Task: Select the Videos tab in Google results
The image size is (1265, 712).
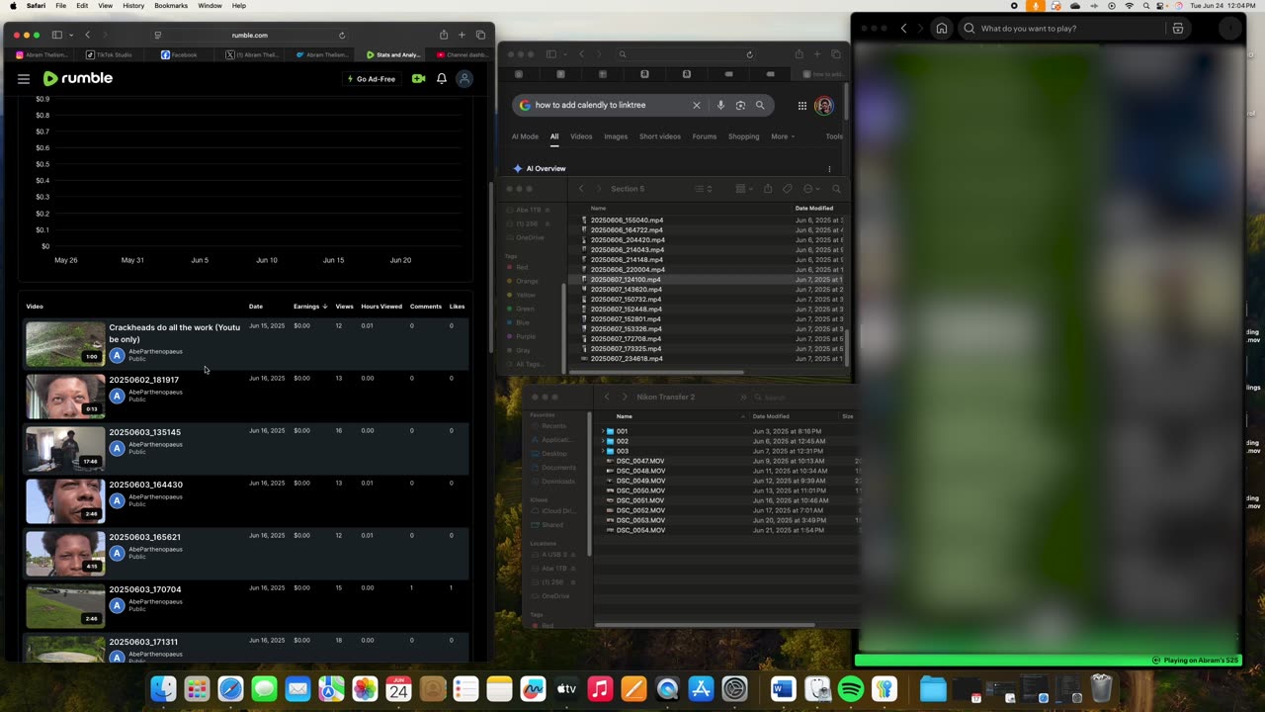Action: (581, 136)
